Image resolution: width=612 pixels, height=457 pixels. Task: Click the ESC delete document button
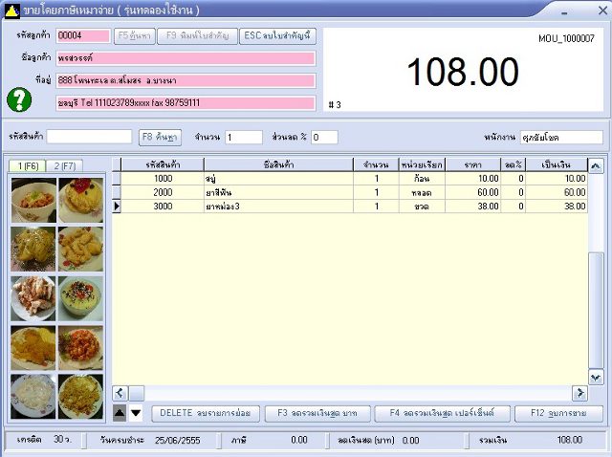(x=277, y=36)
